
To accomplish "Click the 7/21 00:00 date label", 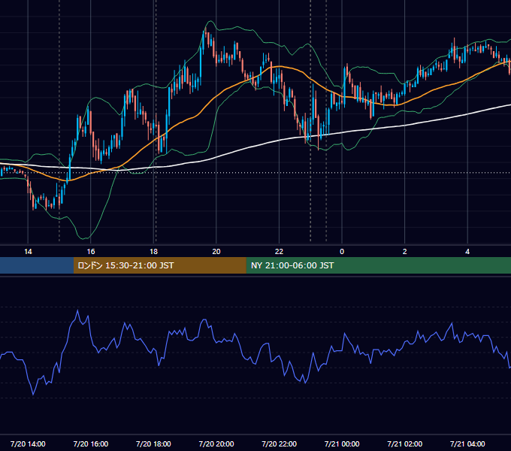I will coord(342,443).
